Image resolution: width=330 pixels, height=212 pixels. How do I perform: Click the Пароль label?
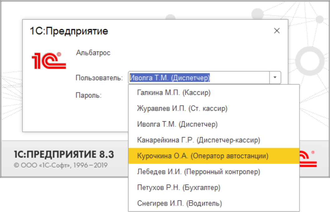pyautogui.click(x=88, y=95)
